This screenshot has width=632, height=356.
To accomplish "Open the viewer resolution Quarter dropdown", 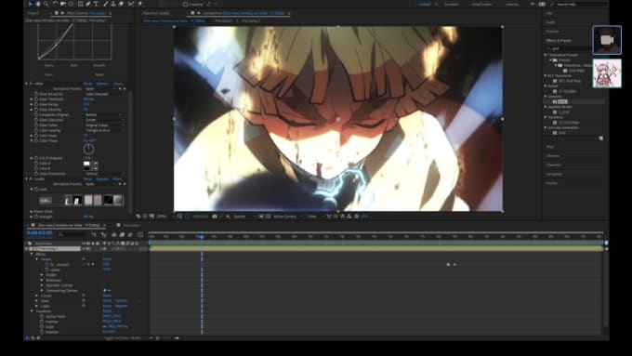I will tap(244, 217).
